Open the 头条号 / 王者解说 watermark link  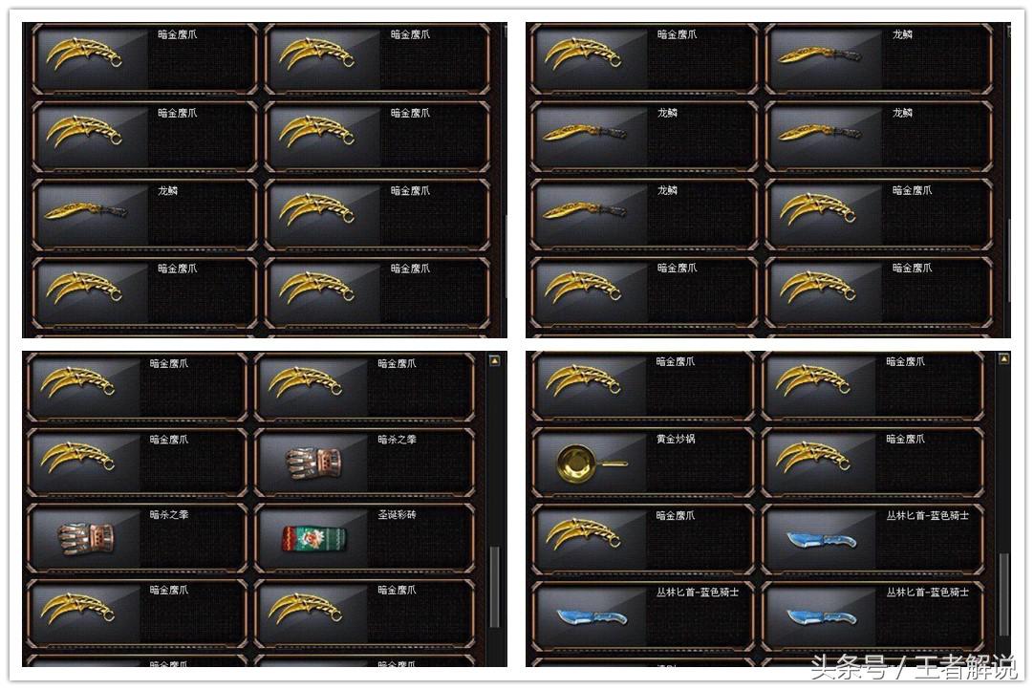pos(915,668)
